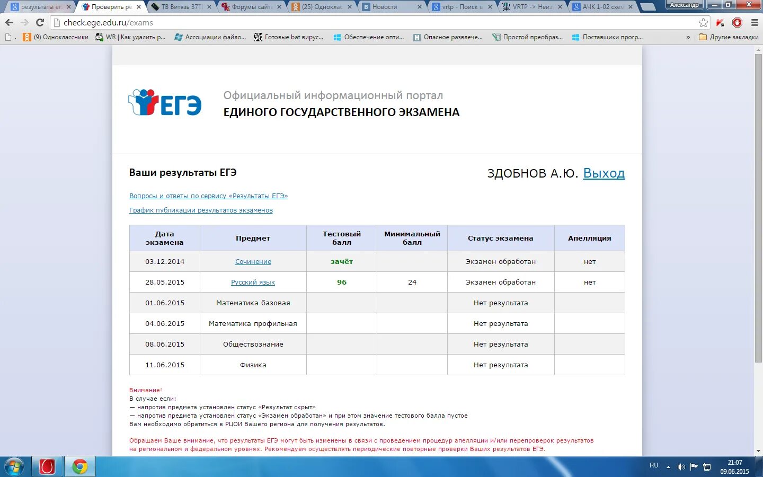Click the browser forward arrow
This screenshot has height=477, width=763.
pyautogui.click(x=24, y=22)
